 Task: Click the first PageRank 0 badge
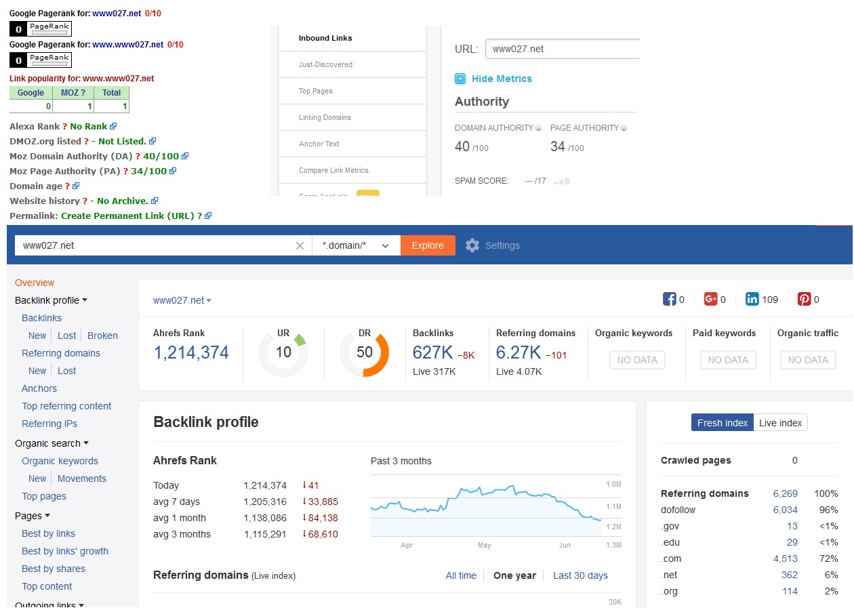point(40,29)
